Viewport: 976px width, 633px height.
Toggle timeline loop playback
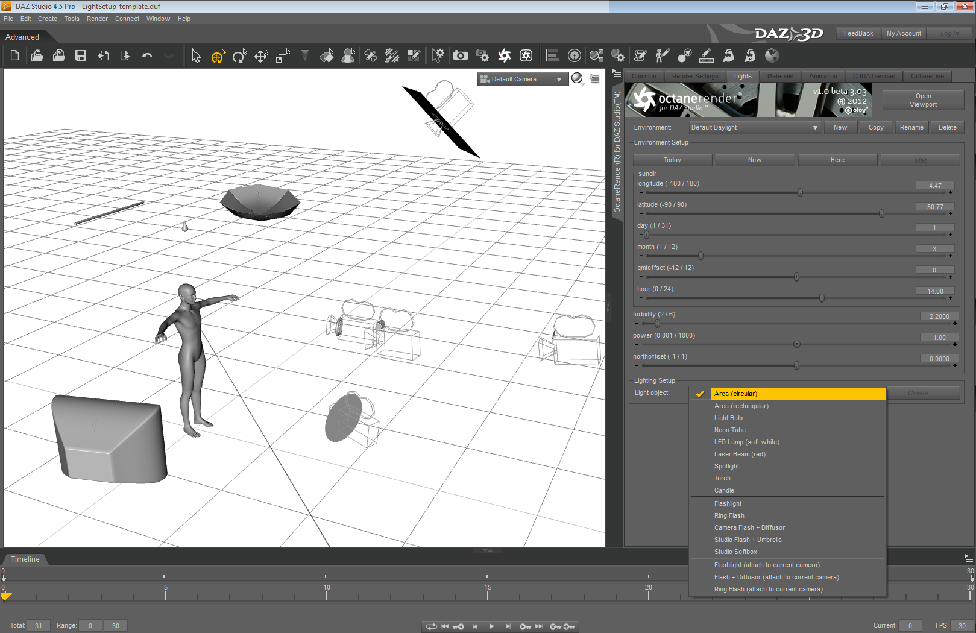coord(431,626)
